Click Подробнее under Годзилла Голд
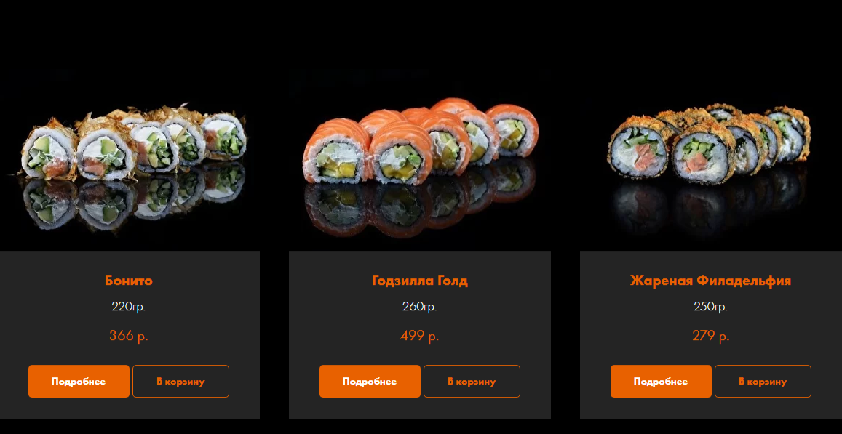The width and height of the screenshot is (842, 434). [370, 382]
